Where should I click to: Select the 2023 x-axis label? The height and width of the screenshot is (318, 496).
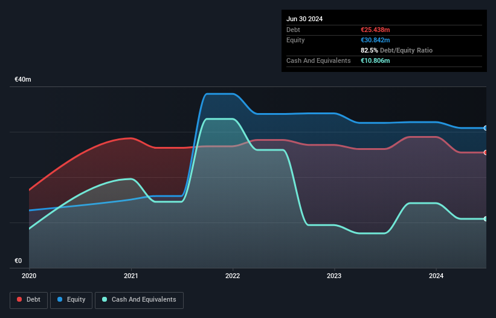coord(334,276)
